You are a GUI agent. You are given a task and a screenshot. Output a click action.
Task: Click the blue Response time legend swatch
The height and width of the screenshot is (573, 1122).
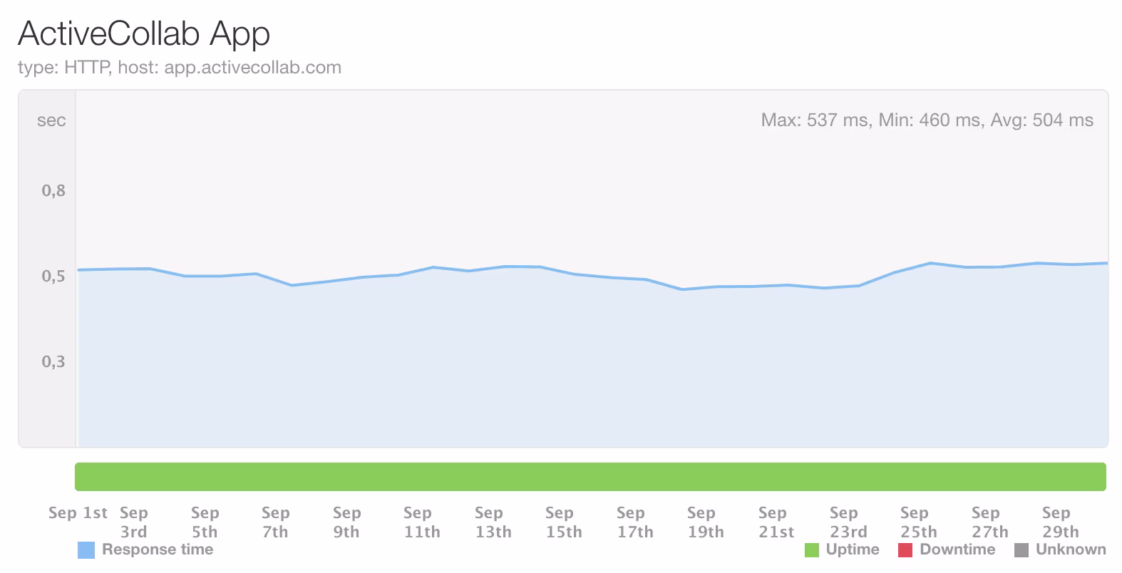[x=86, y=550]
